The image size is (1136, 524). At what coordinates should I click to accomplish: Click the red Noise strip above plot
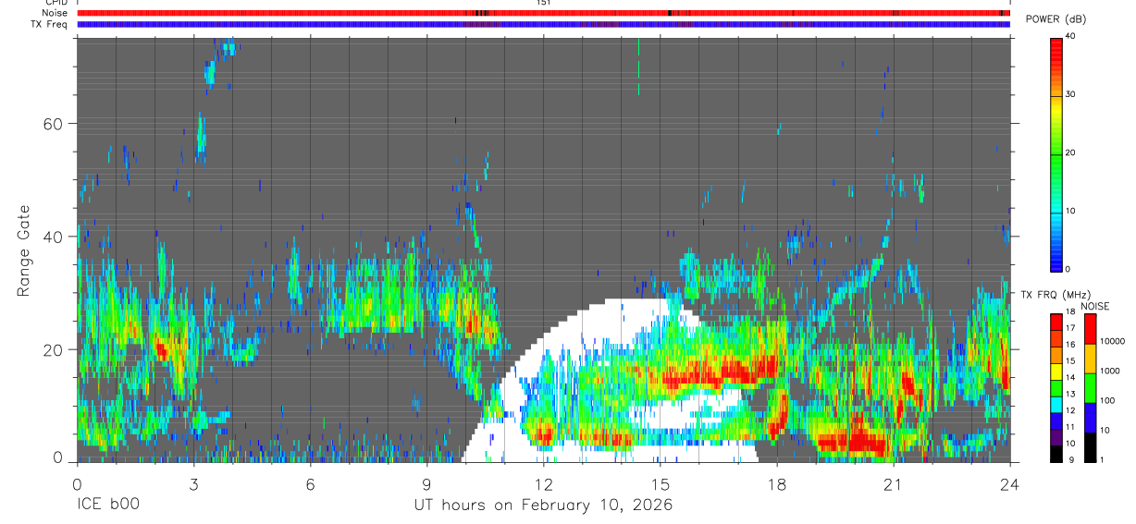pyautogui.click(x=543, y=13)
